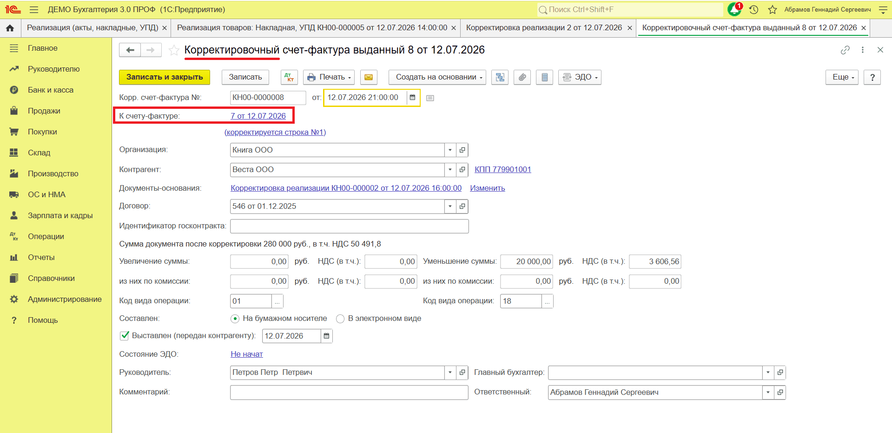This screenshot has width=892, height=433.
Task: Open Отчеты section in sidebar
Action: 41,257
